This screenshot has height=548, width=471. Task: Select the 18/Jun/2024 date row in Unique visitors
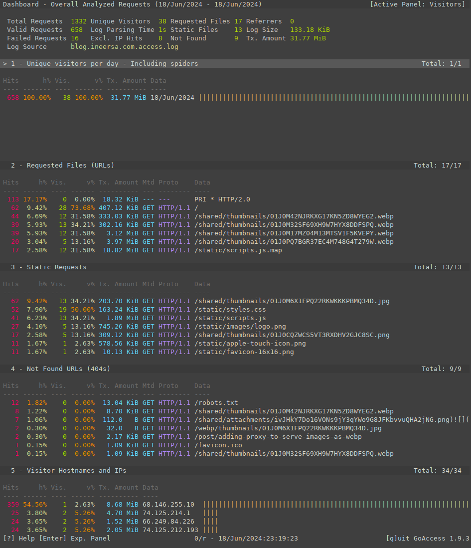pyautogui.click(x=235, y=98)
